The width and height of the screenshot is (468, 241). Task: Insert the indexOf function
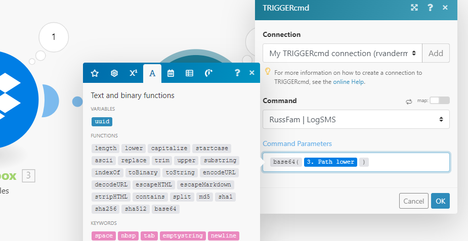(107, 172)
